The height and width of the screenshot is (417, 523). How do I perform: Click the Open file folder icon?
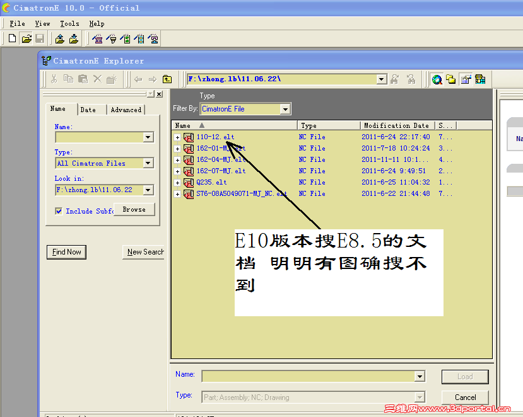click(x=26, y=38)
